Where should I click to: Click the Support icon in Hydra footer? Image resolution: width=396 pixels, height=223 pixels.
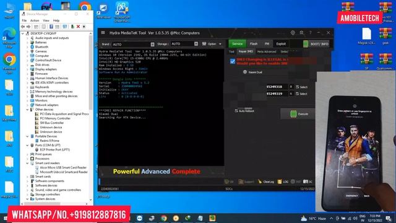241,181
